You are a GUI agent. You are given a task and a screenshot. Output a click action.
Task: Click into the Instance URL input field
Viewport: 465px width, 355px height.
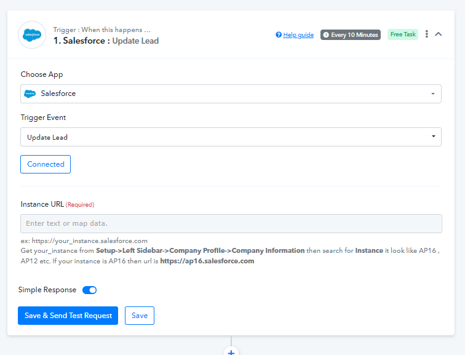(x=231, y=223)
